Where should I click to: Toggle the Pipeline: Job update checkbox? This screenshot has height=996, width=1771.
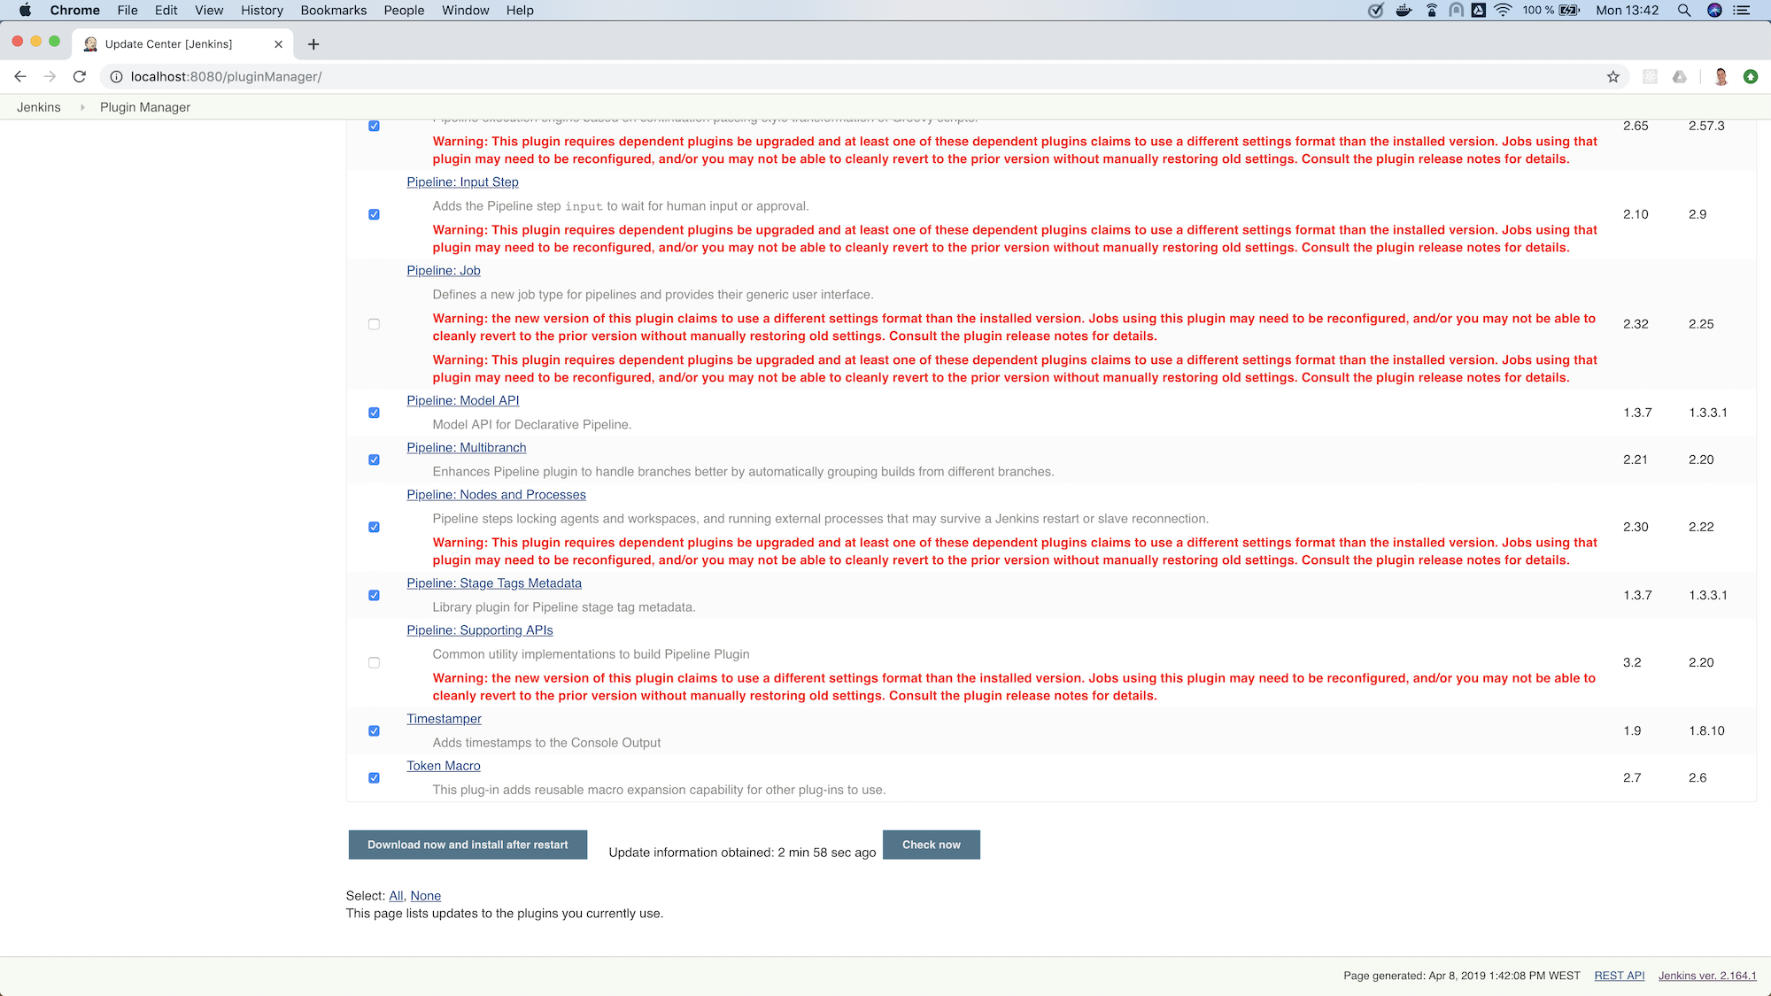pos(375,323)
